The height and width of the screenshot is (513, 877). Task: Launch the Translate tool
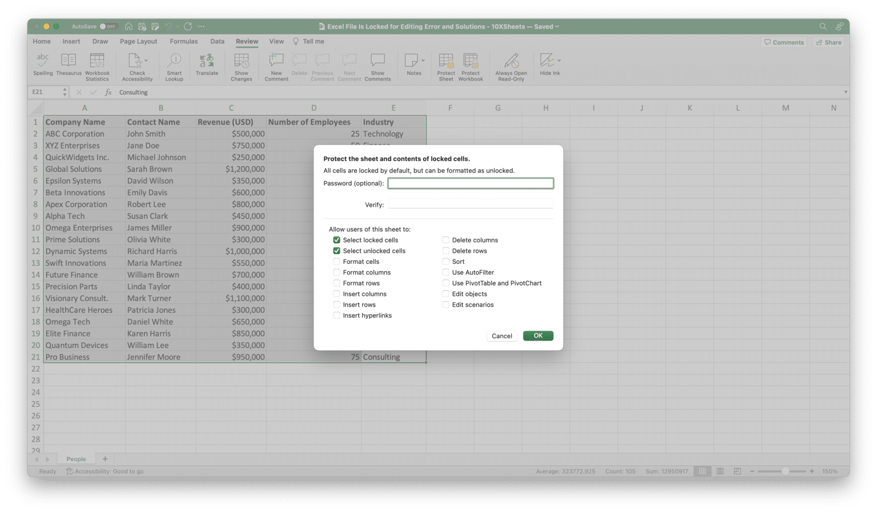207,64
